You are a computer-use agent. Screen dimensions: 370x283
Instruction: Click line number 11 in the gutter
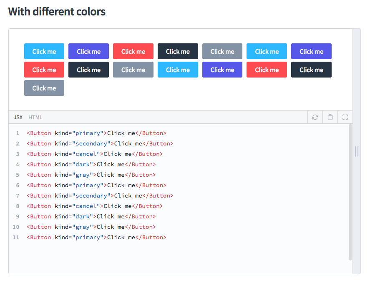(x=16, y=238)
